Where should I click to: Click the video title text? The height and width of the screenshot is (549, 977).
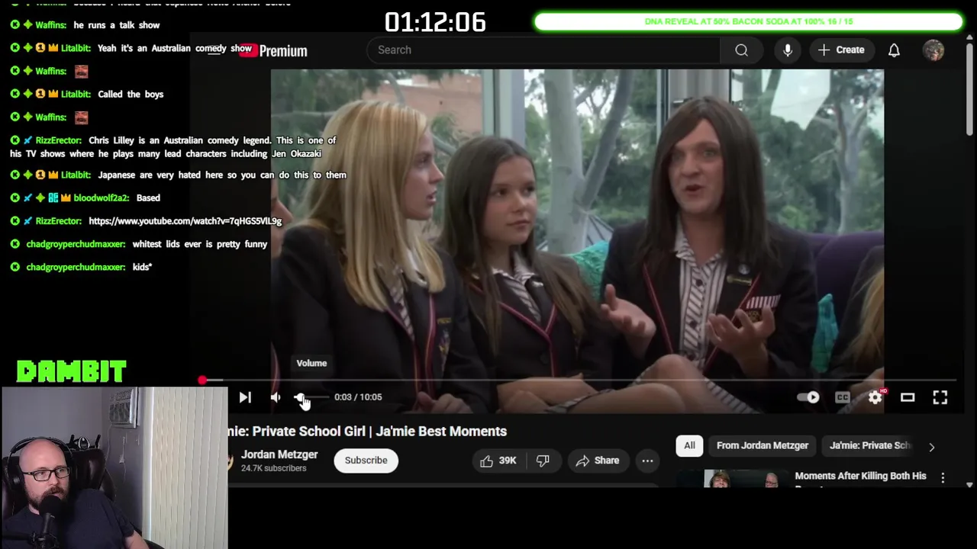[367, 432]
